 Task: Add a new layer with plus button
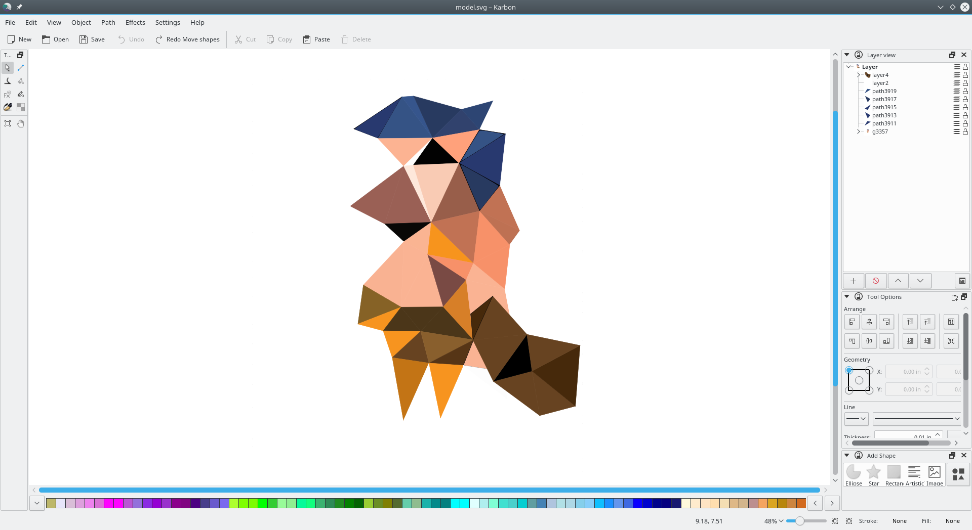click(x=853, y=281)
